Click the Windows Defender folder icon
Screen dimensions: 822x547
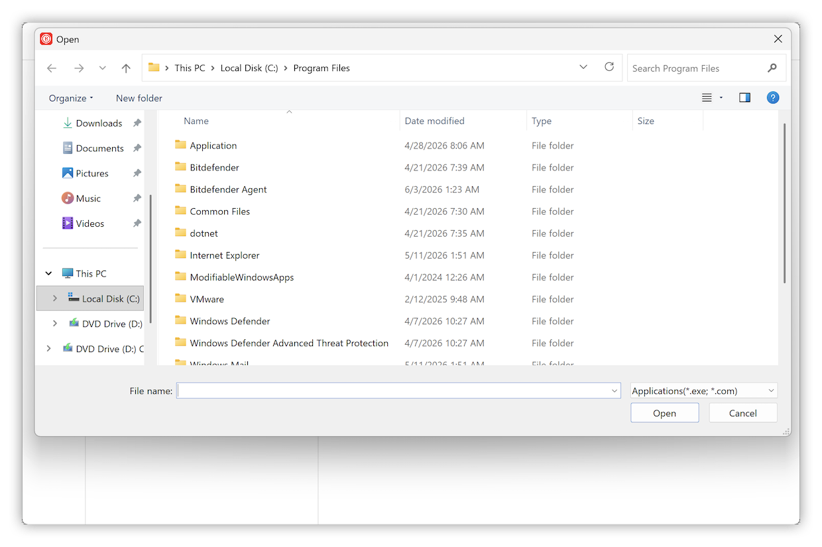[x=180, y=320]
